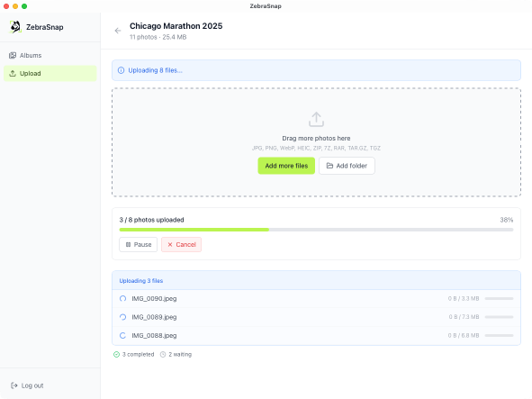The height and width of the screenshot is (399, 532).
Task: Click the clock icon by 2 waiting
Action: click(x=163, y=355)
